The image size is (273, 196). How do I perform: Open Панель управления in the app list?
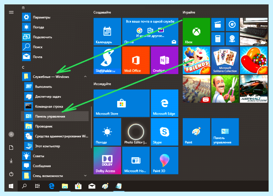[x=55, y=116]
